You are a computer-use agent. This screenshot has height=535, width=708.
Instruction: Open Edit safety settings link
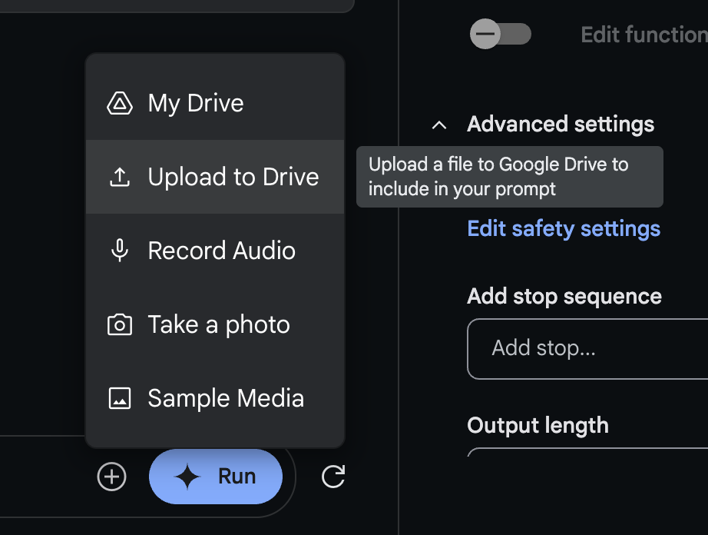click(564, 228)
